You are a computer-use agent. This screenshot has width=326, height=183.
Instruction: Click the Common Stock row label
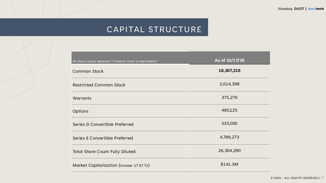(88, 71)
